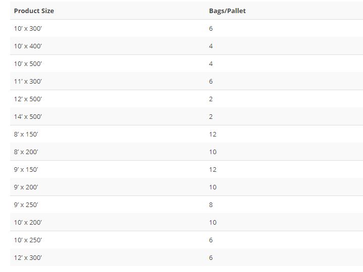Select the 12' x 300' product size cell
Image resolution: width=363 pixels, height=272 pixels.
(x=28, y=257)
